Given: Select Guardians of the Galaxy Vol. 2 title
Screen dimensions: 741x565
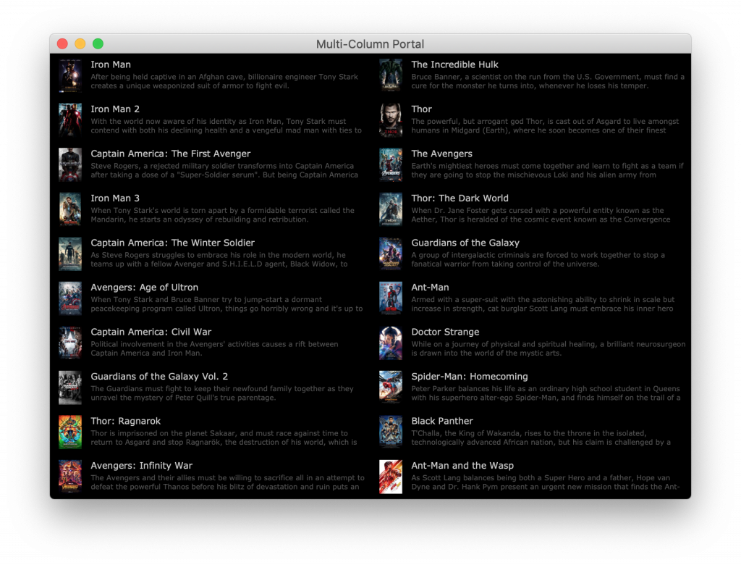Looking at the screenshot, I should coord(159,377).
